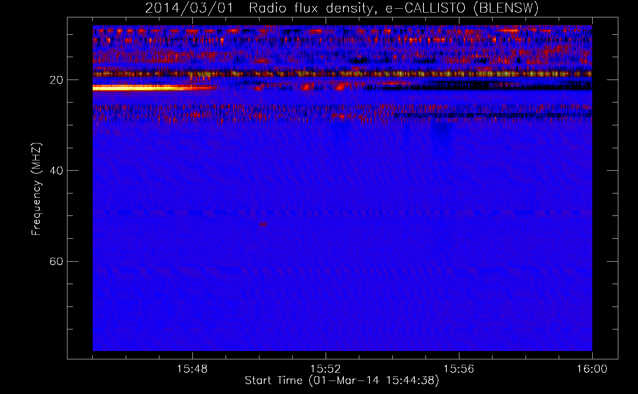This screenshot has width=638, height=394.
Task: Click the 15:48 time tick label
Action: [x=192, y=369]
